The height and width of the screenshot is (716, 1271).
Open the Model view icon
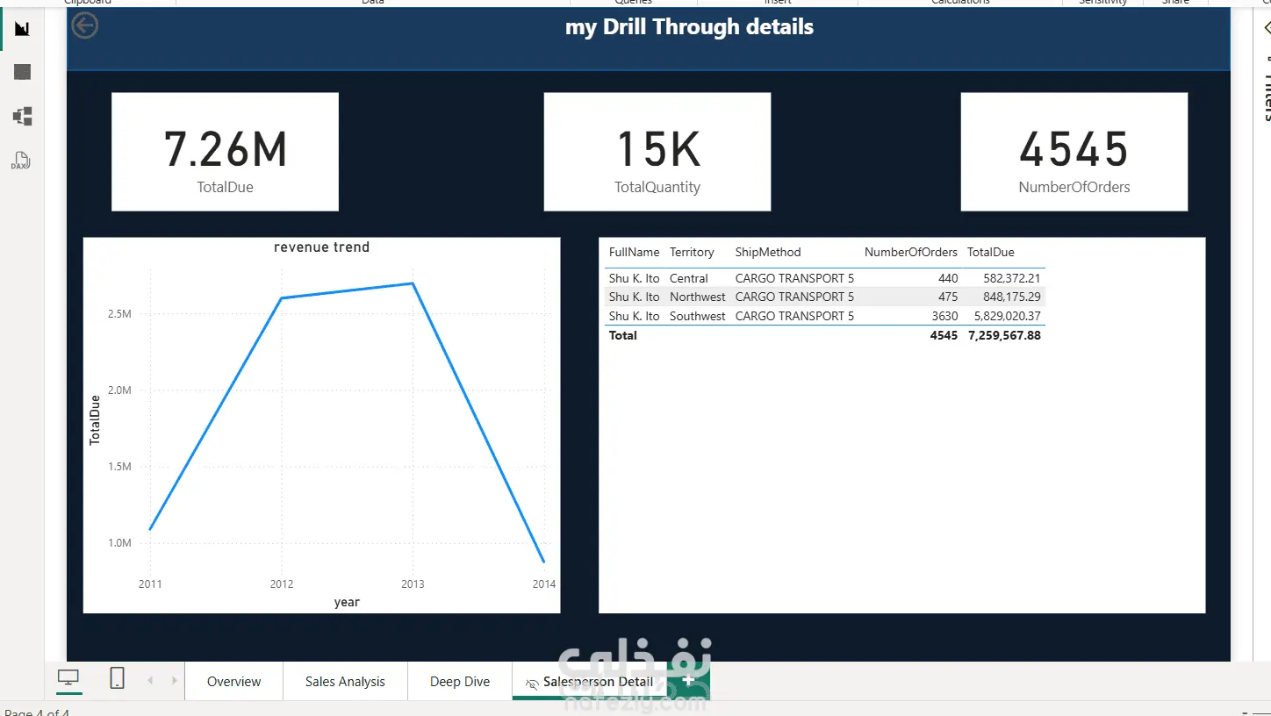23,116
